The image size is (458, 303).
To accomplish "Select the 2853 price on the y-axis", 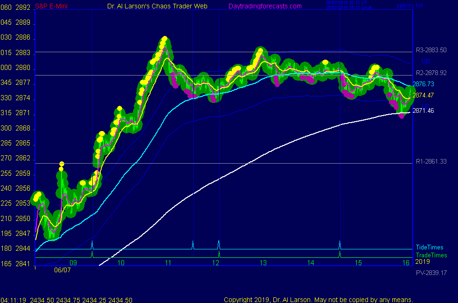I will pos(23,203).
